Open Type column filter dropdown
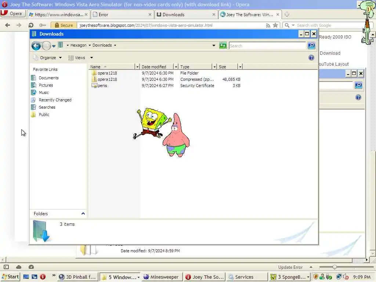 (x=214, y=67)
